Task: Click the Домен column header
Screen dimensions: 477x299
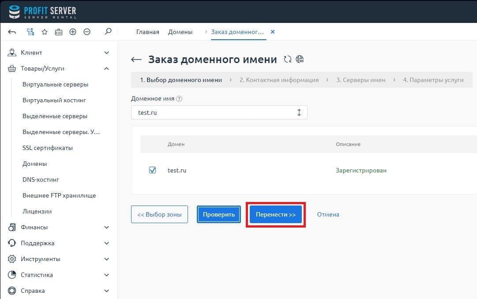Action: tap(176, 144)
